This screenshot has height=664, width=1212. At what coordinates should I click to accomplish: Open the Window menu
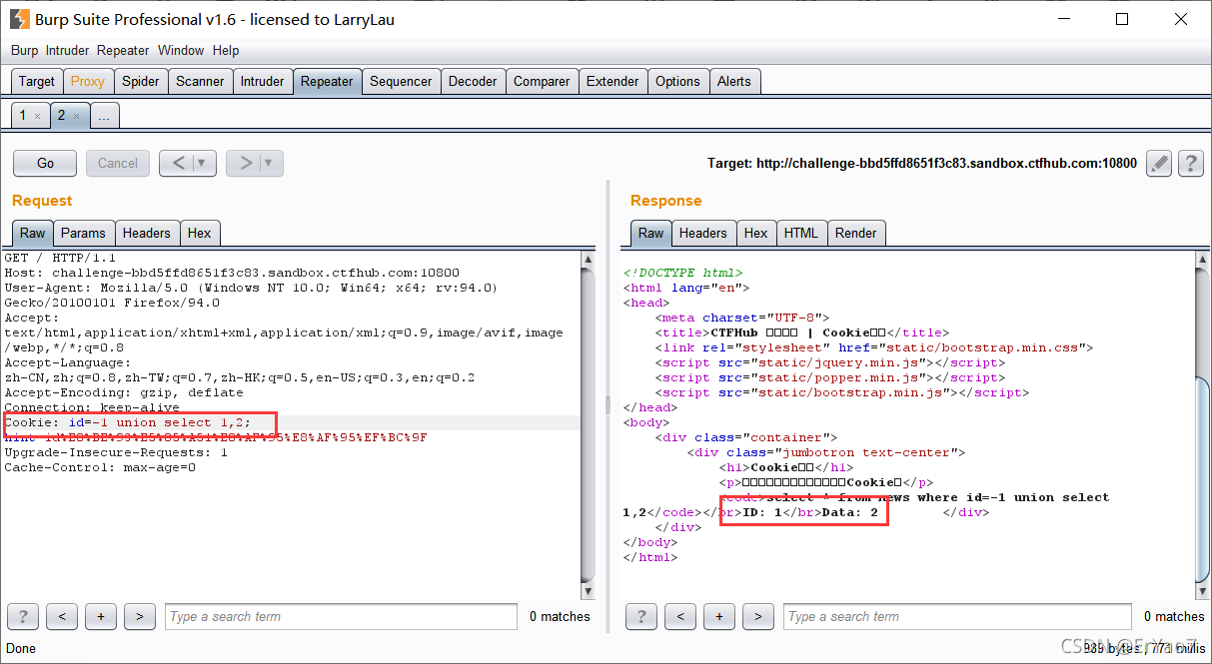click(181, 50)
